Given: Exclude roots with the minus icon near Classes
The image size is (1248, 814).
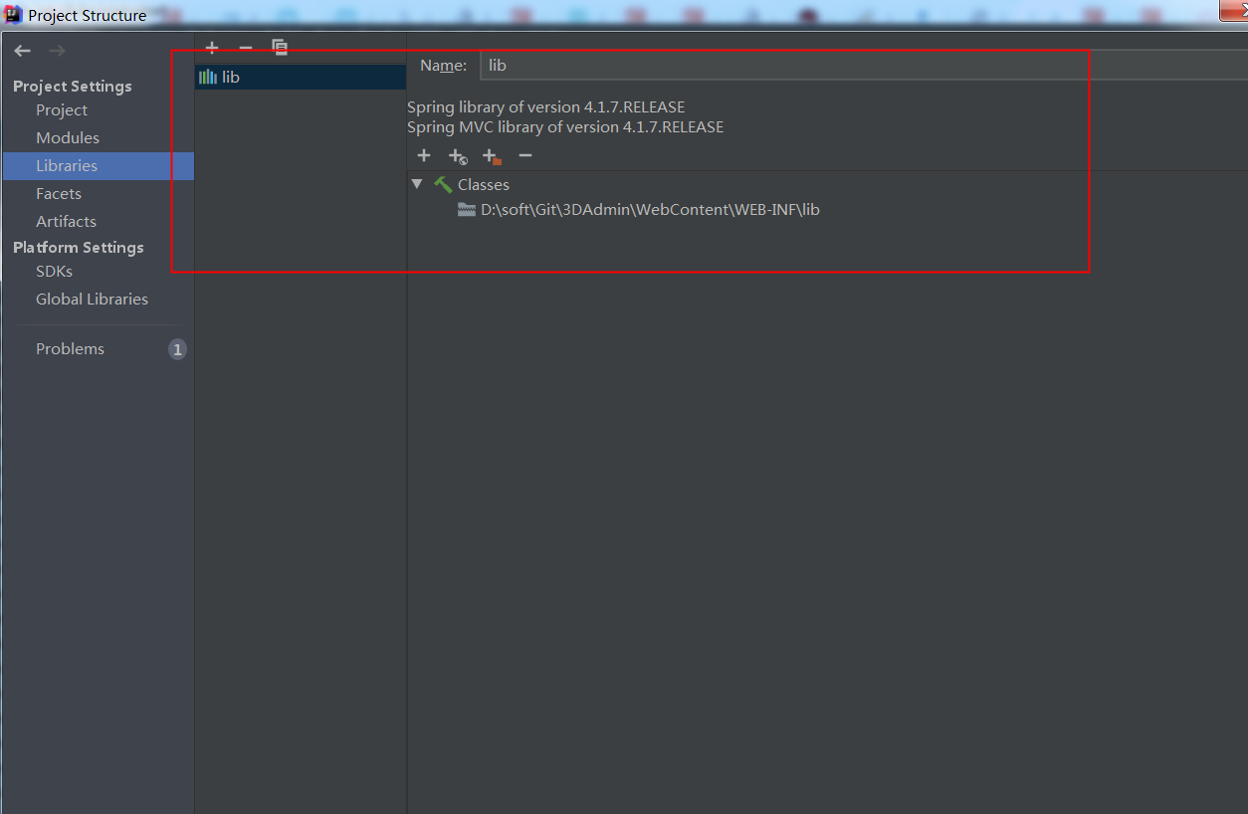Looking at the screenshot, I should tap(525, 156).
